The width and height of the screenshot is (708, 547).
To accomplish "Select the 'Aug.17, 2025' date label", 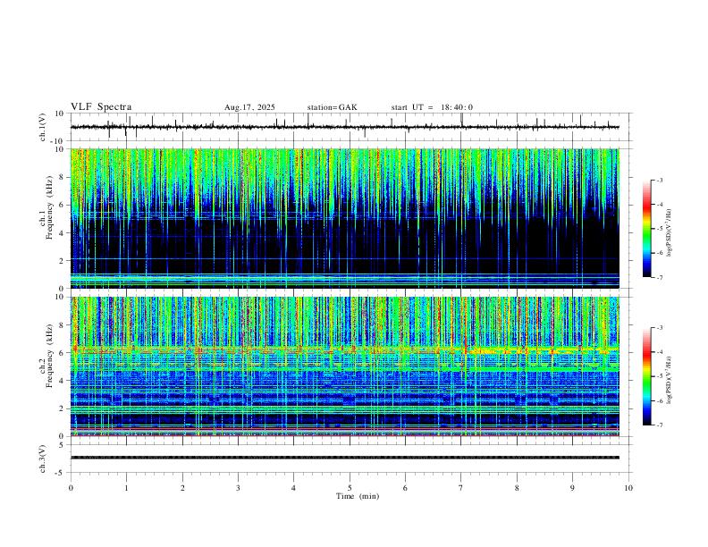I will (x=249, y=107).
